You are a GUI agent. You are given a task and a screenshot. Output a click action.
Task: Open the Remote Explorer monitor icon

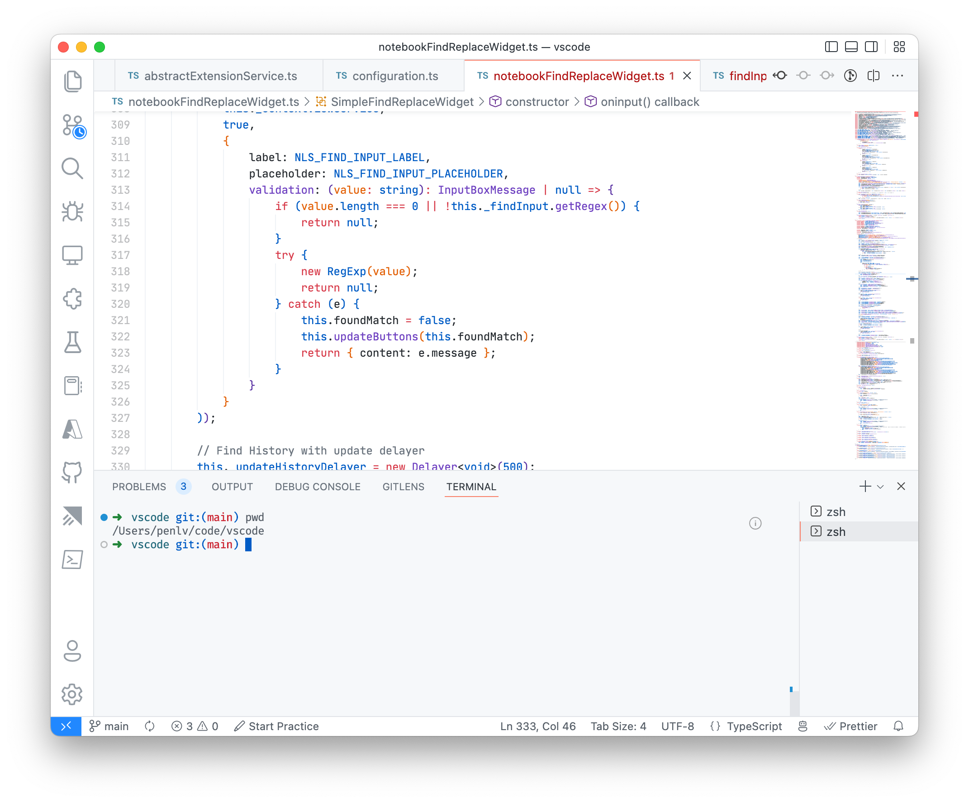pos(72,254)
